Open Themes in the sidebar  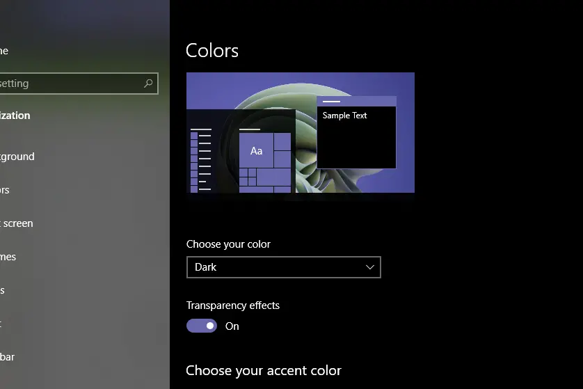(x=8, y=257)
